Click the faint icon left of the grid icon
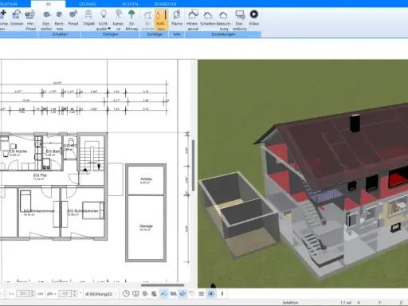 (x=192, y=293)
